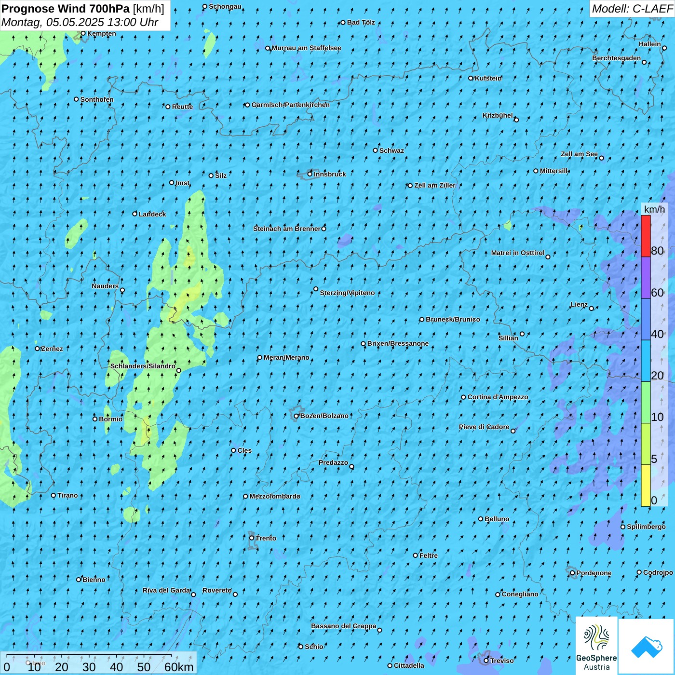The image size is (675, 675).
Task: Click the GeoSphere Austria logo
Action: point(596,646)
